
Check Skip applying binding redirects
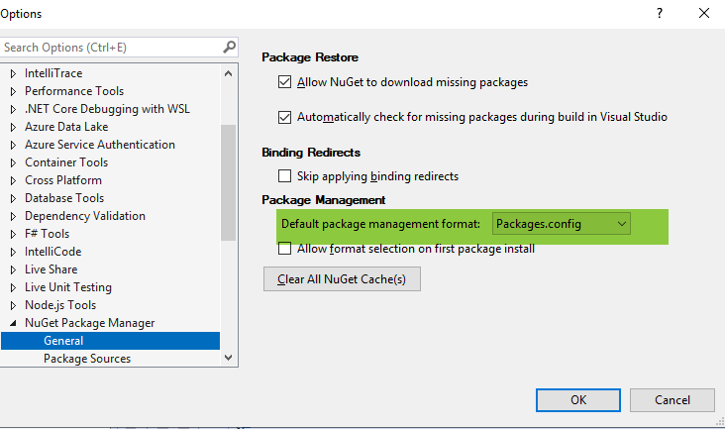click(x=285, y=176)
